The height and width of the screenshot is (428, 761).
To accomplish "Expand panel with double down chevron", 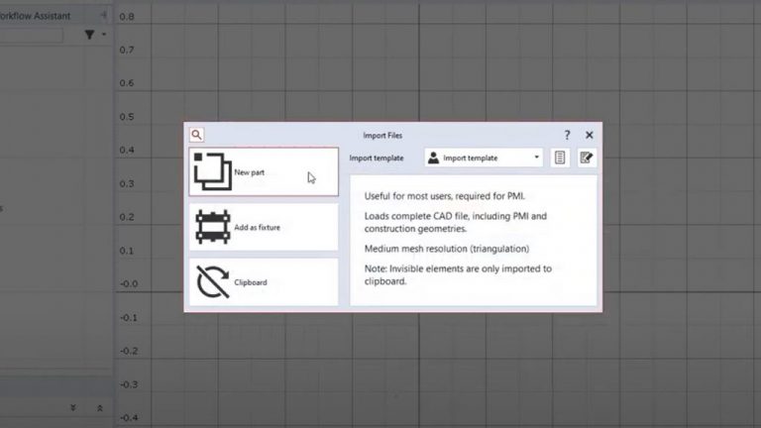I will pos(72,407).
